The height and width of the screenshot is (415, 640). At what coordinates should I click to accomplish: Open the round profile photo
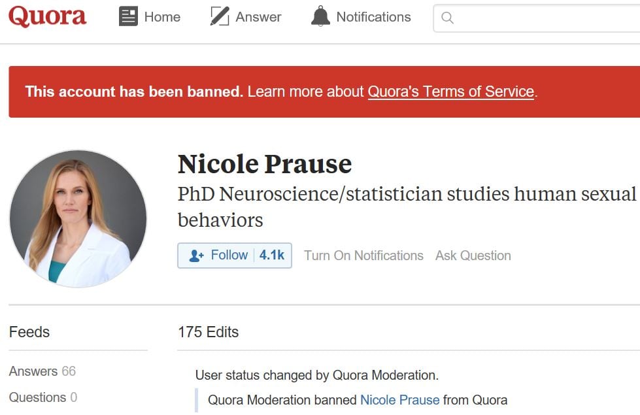click(x=78, y=218)
